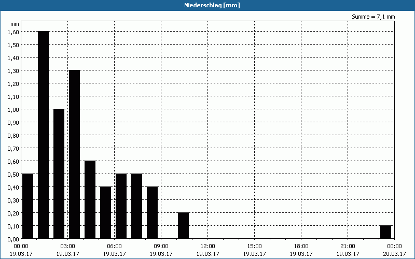This screenshot has width=415, height=259.
Task: Click the first 0,50 mm bar at 00:00
Action: pyautogui.click(x=28, y=206)
